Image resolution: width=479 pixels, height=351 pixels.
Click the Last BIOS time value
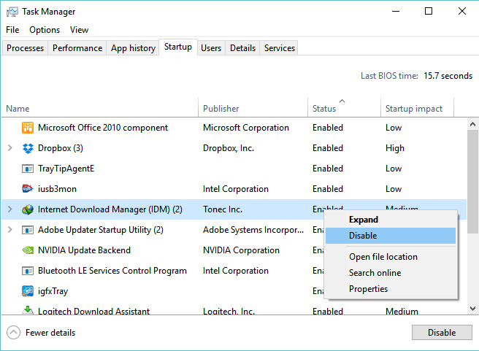click(x=448, y=76)
